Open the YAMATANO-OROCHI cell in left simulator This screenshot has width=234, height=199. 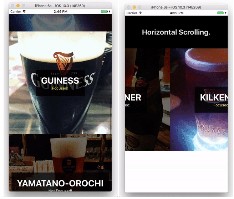click(x=60, y=163)
